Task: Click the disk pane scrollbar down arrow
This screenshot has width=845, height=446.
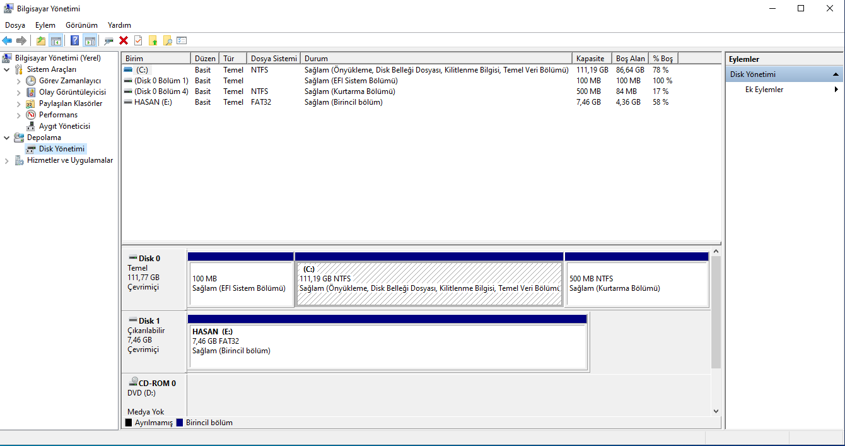Action: pyautogui.click(x=716, y=411)
